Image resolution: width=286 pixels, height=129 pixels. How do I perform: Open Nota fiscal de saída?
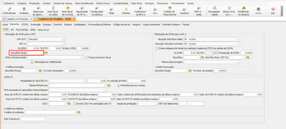point(53,11)
